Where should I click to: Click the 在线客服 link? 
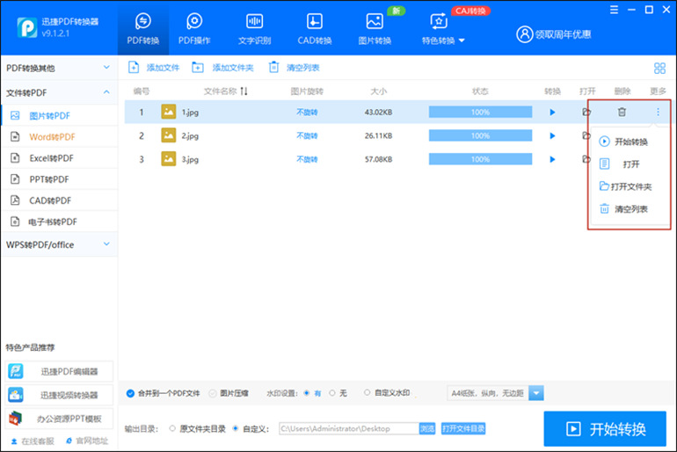coord(33,441)
